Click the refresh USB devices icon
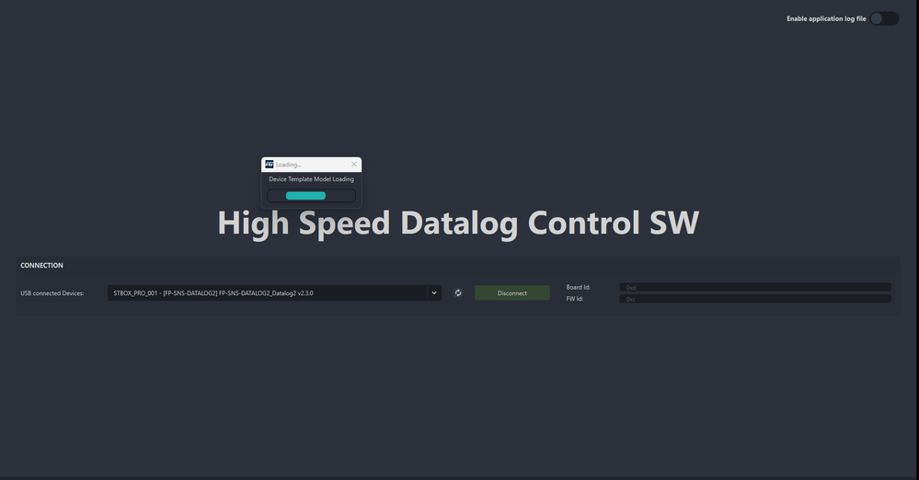Image resolution: width=919 pixels, height=480 pixels. click(x=458, y=293)
